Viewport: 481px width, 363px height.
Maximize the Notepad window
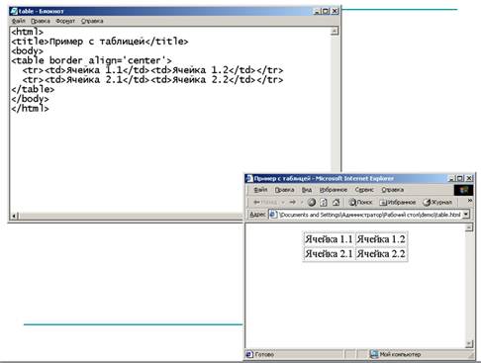(x=326, y=11)
